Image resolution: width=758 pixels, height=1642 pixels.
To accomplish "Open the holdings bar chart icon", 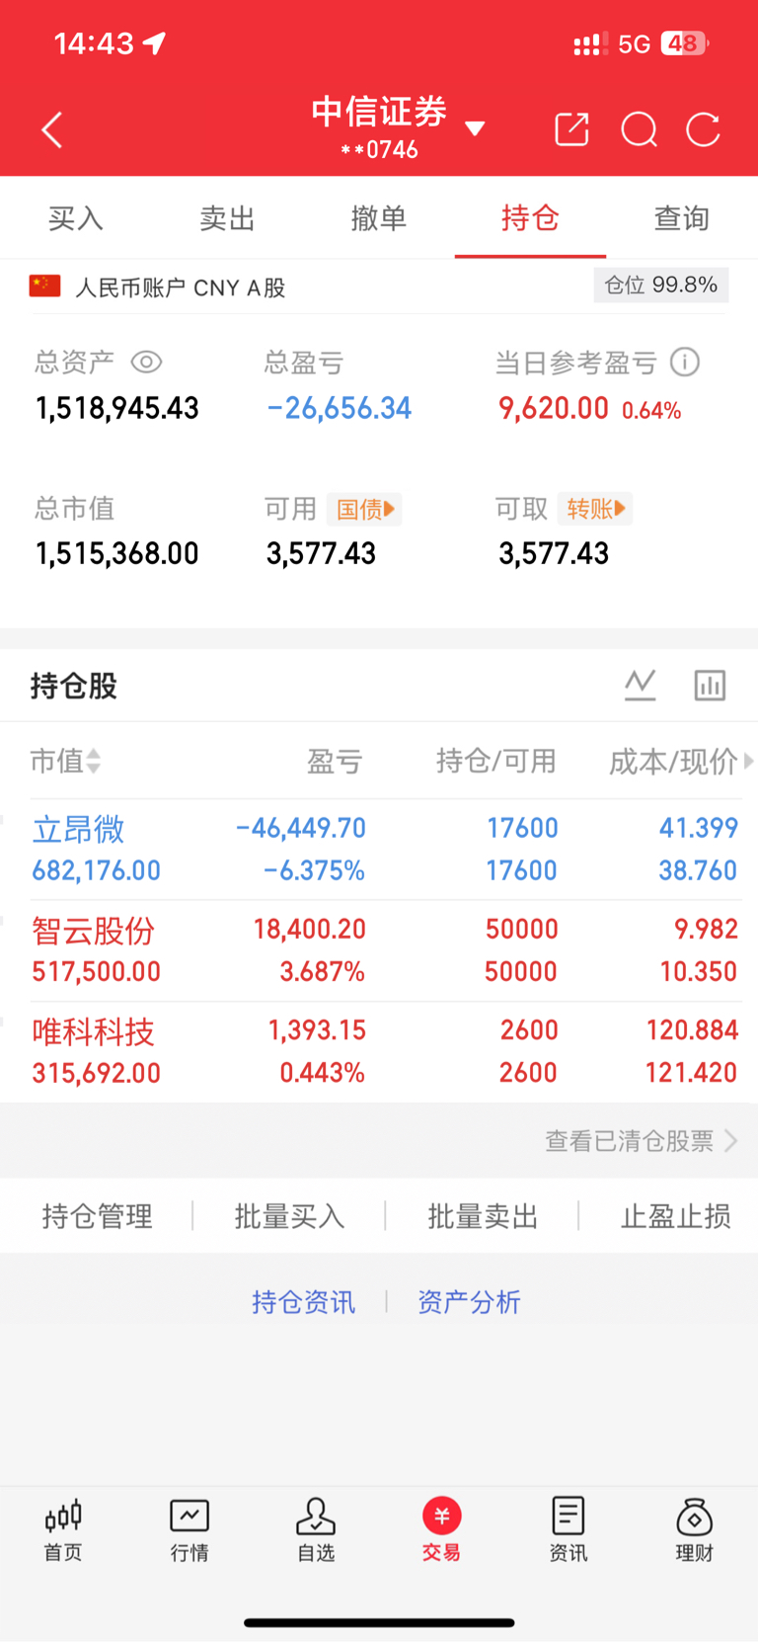I will tap(710, 685).
